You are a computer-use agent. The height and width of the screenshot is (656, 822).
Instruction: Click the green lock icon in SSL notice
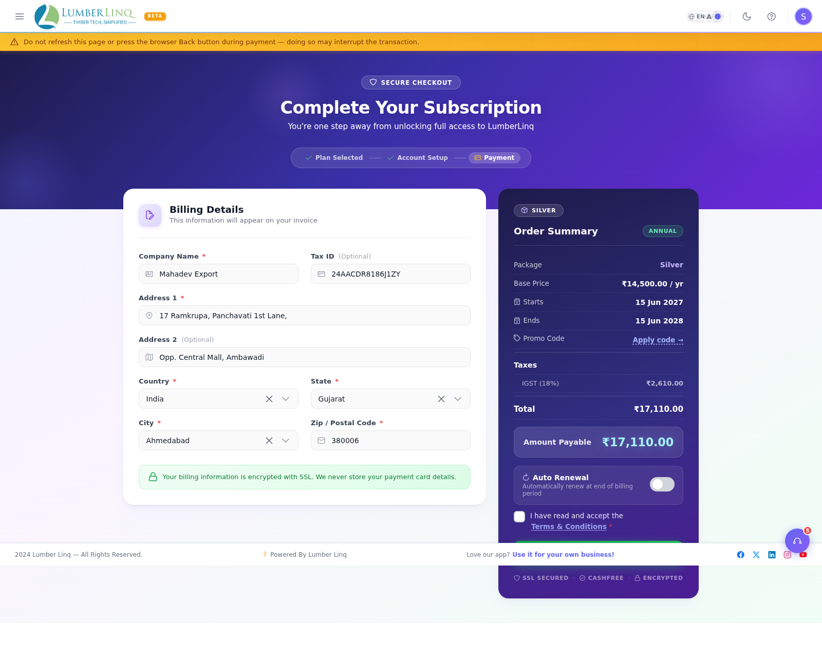click(153, 477)
